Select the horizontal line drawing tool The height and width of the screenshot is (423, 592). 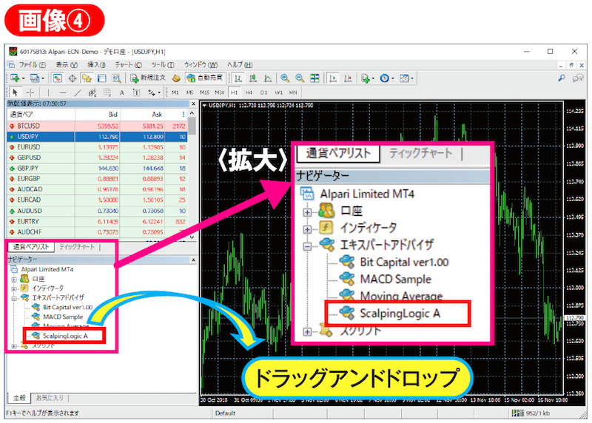click(63, 92)
